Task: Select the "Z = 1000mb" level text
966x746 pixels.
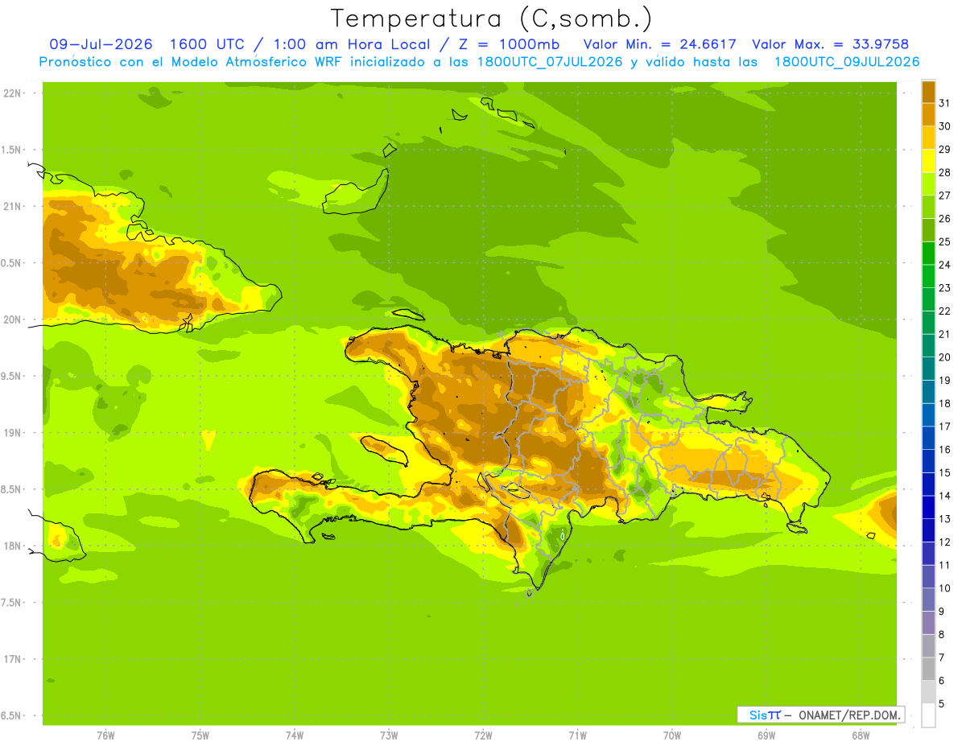Action: [x=508, y=44]
